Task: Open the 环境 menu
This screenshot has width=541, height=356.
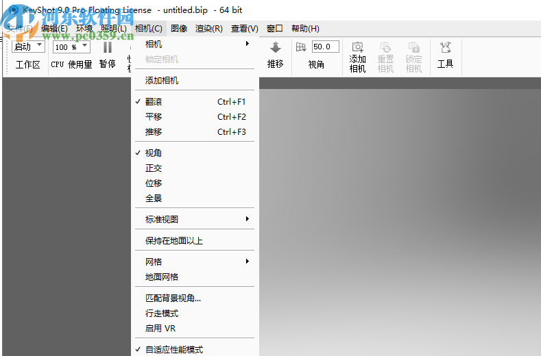Action: point(84,29)
